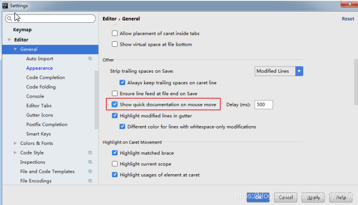The height and width of the screenshot is (205, 358).
Task: Click the search magnifier icon in settings
Action: 9,19
